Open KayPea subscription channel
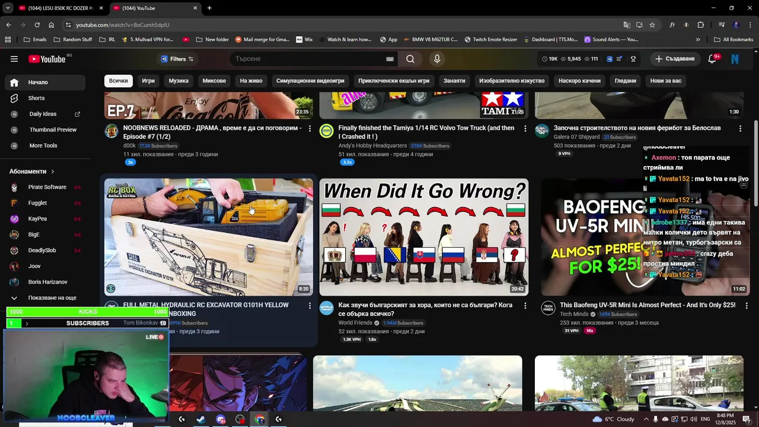Viewport: 759px width, 427px height. [x=45, y=219]
